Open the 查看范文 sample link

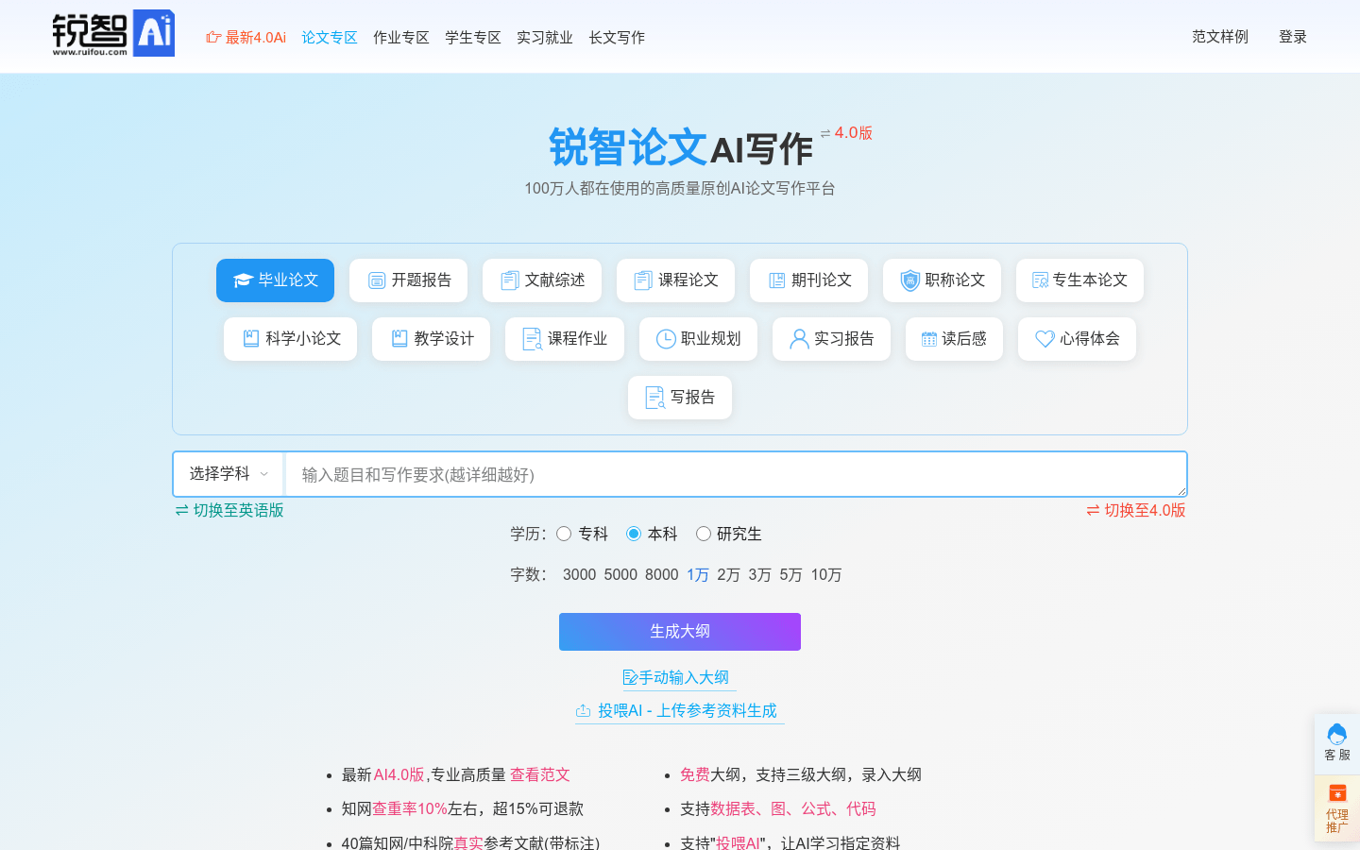tap(540, 774)
